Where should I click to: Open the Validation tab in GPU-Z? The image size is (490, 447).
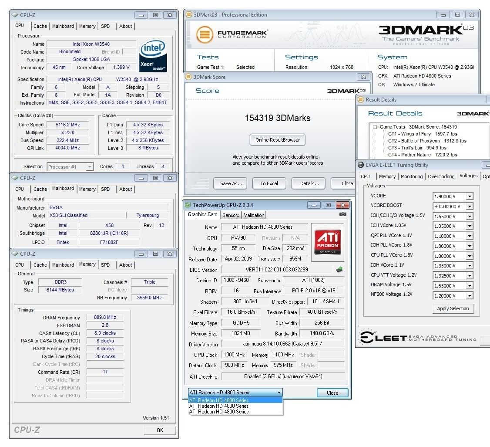[x=254, y=215]
